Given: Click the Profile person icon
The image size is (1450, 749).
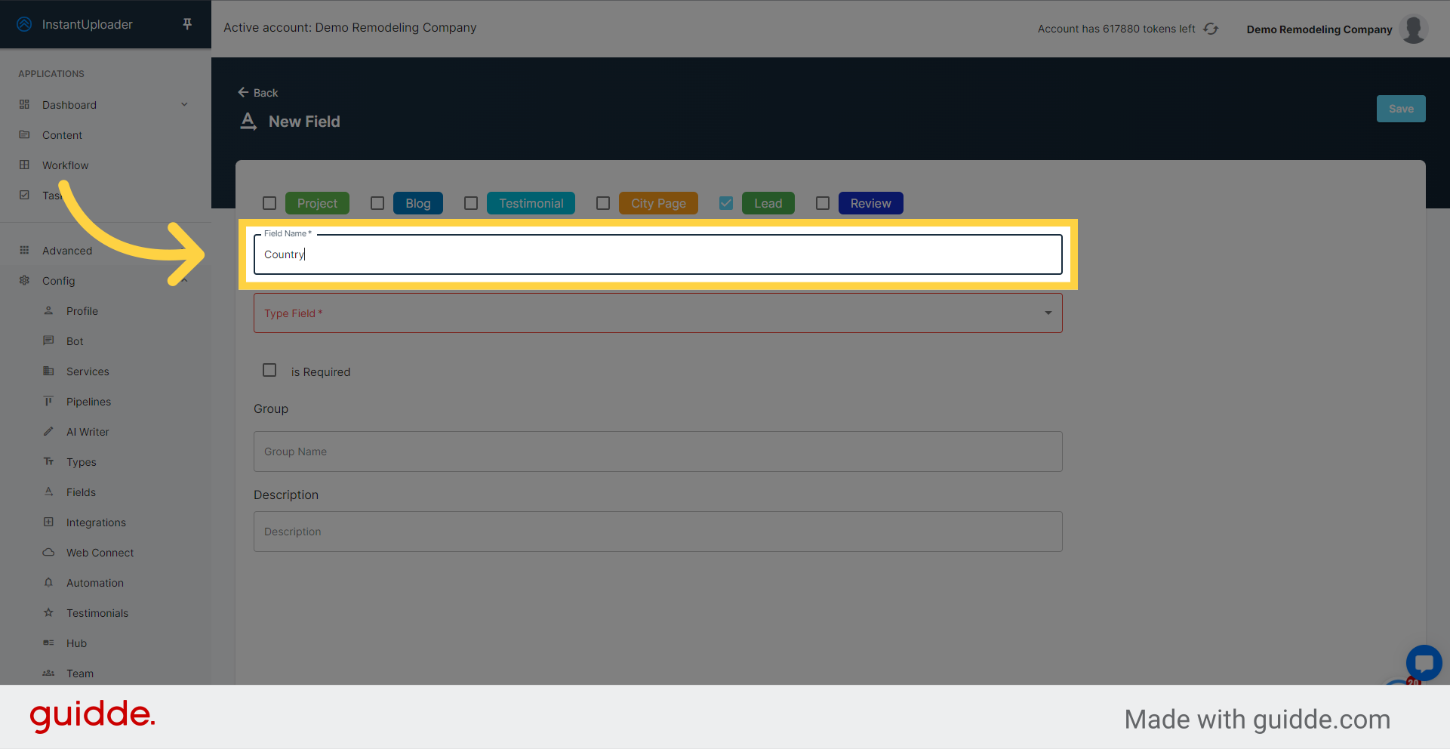Looking at the screenshot, I should (x=48, y=310).
